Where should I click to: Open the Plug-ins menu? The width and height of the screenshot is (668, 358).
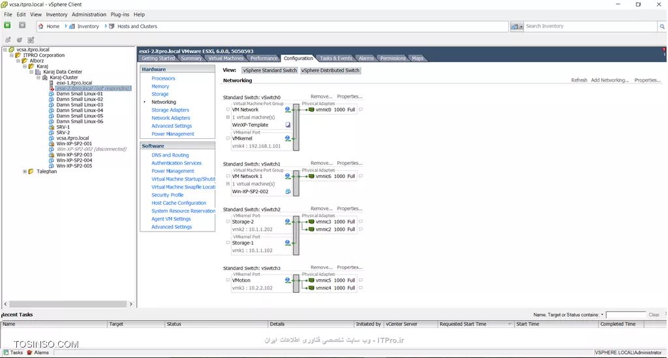coord(120,14)
